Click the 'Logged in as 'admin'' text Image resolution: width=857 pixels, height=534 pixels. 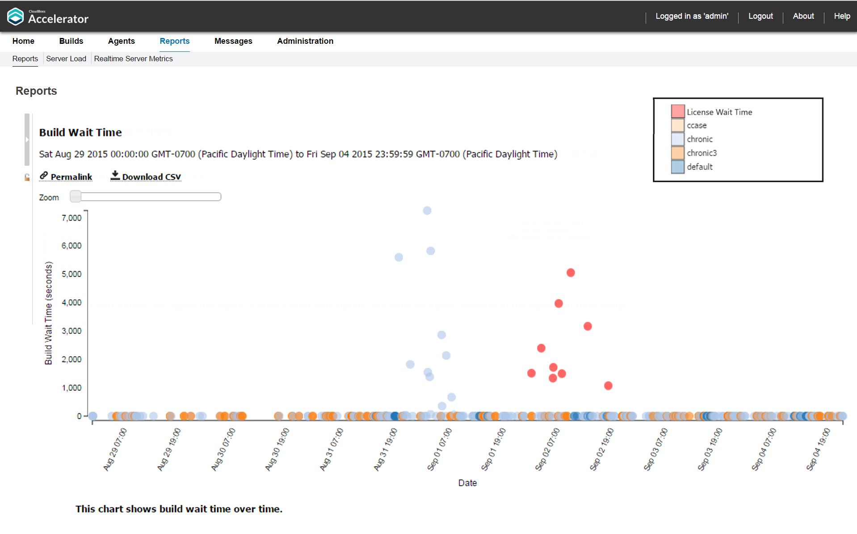692,16
